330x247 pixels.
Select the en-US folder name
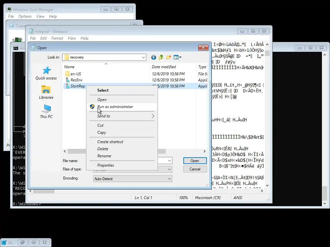click(x=75, y=74)
